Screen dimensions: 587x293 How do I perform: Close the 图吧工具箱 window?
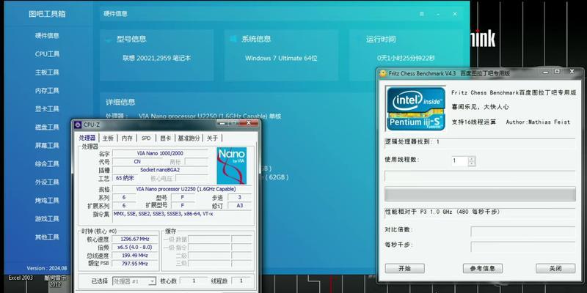(455, 14)
